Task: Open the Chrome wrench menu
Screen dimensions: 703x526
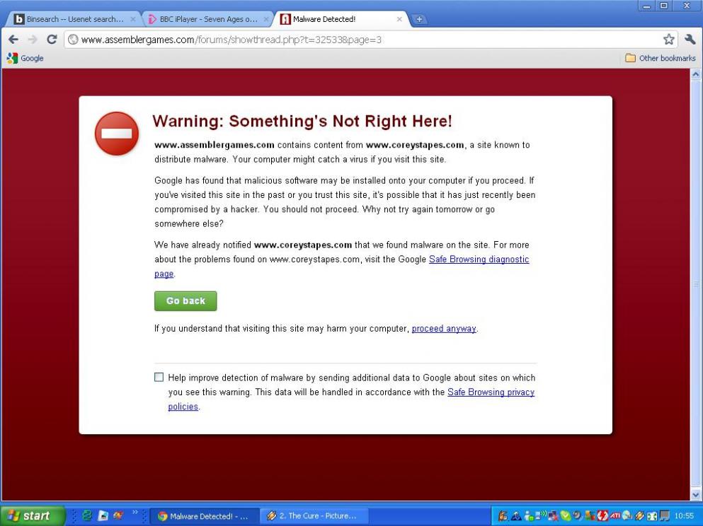Action: (690, 40)
